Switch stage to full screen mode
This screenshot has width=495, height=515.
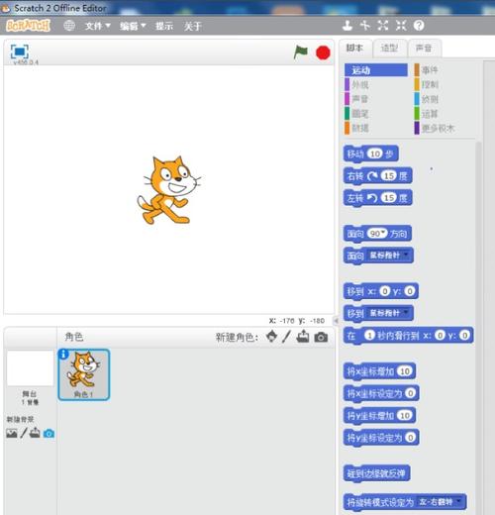point(20,51)
